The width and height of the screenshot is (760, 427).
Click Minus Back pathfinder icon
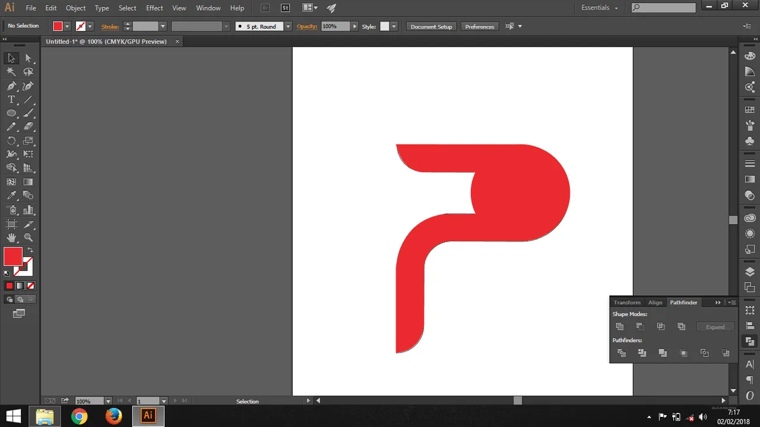click(725, 353)
